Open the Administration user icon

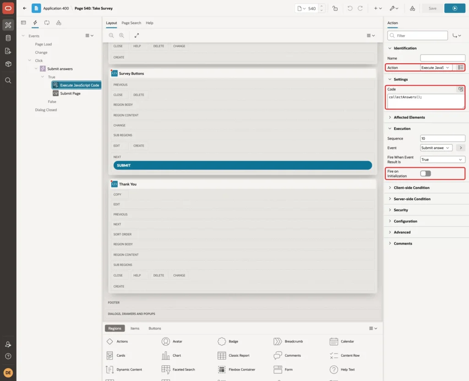click(8, 344)
